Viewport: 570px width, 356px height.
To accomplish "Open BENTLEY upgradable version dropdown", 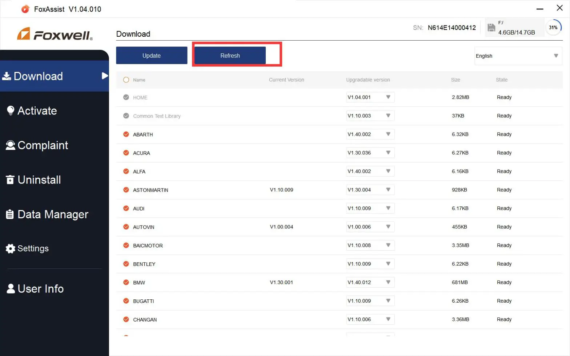I will pyautogui.click(x=370, y=264).
